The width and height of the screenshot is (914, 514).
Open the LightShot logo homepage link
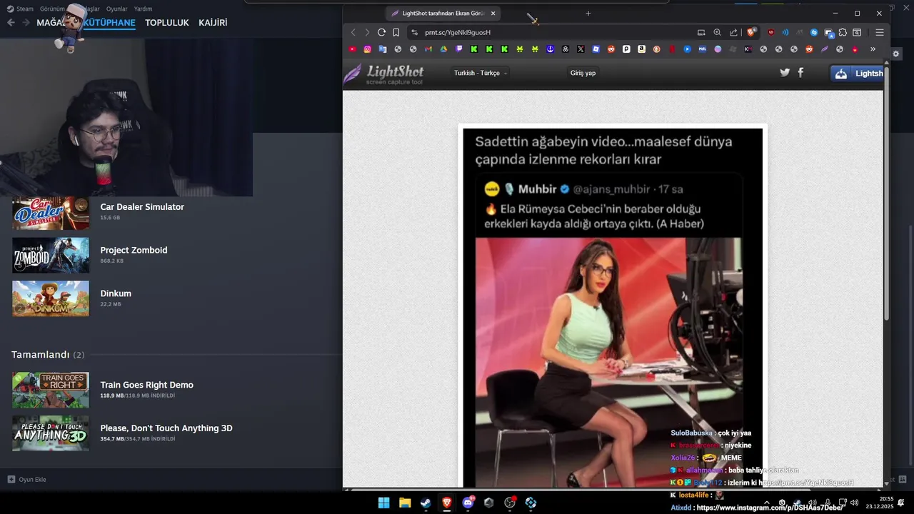pyautogui.click(x=384, y=74)
